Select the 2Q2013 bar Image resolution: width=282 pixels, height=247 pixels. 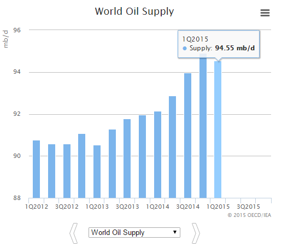click(112, 164)
